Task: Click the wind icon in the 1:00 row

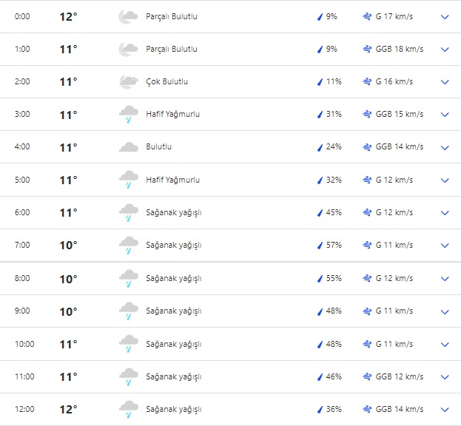Action: 367,49
